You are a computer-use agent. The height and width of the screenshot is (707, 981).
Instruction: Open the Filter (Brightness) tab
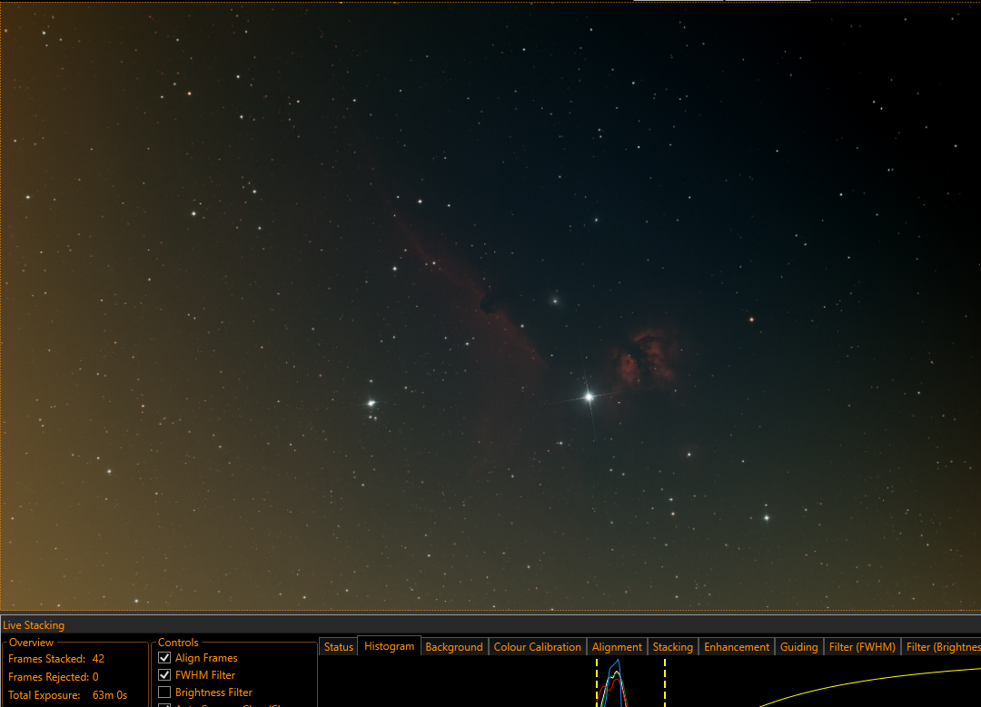point(942,647)
